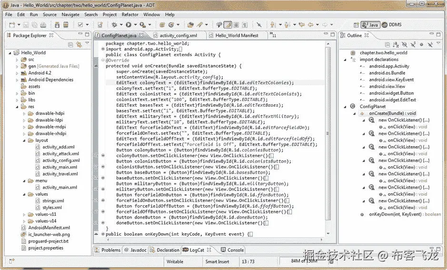Collapse the ConfigPlanet class in Outline
Viewport: 447px width, 270px height.
(x=346, y=107)
